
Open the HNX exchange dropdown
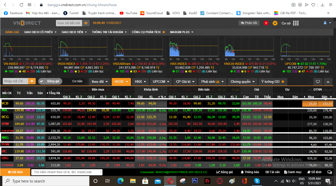pos(141,82)
